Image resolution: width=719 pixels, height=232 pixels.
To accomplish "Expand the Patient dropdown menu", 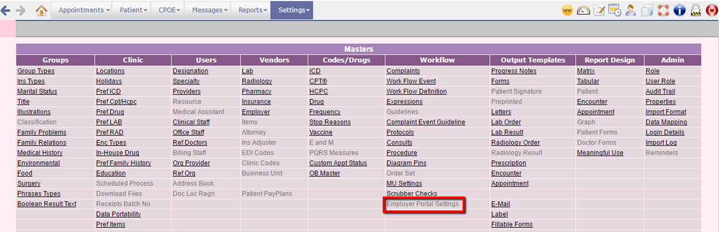I will 133,10.
